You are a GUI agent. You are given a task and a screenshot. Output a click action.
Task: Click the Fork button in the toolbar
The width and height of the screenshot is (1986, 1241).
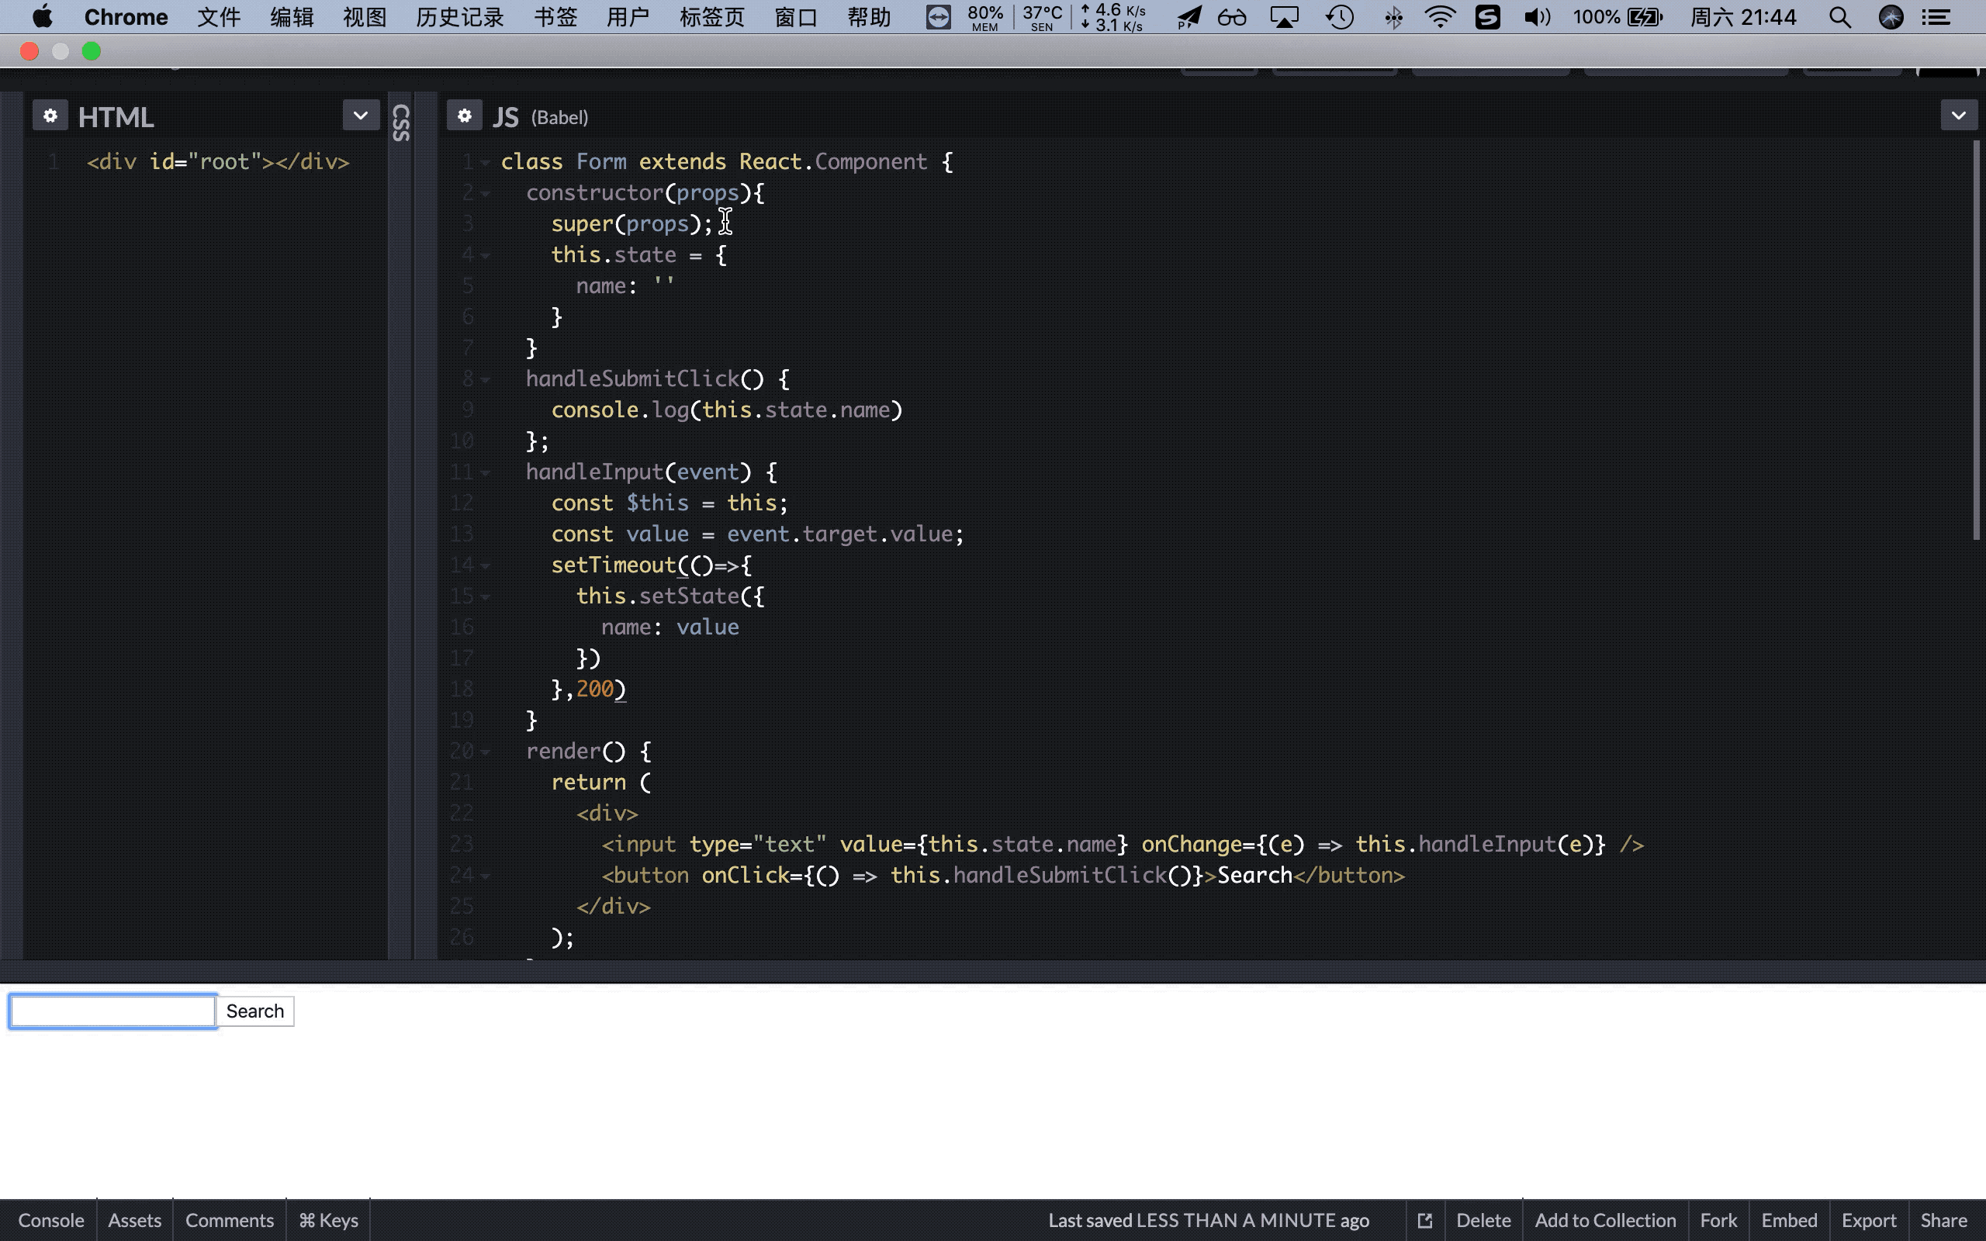pos(1718,1219)
